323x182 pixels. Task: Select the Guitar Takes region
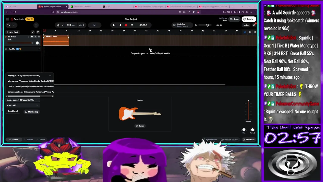(56, 40)
